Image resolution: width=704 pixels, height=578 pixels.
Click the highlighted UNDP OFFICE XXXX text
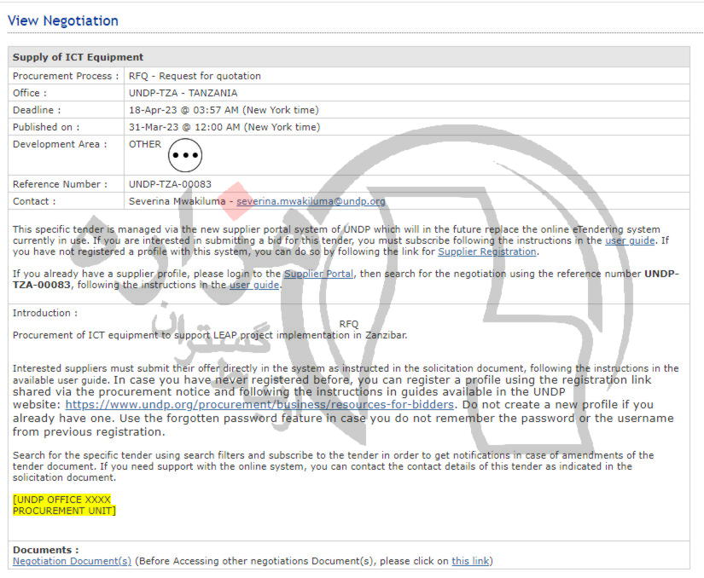62,500
